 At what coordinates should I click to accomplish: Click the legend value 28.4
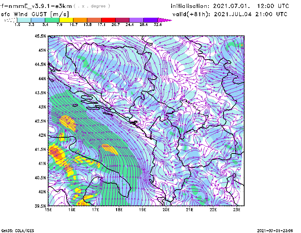coord(144,25)
